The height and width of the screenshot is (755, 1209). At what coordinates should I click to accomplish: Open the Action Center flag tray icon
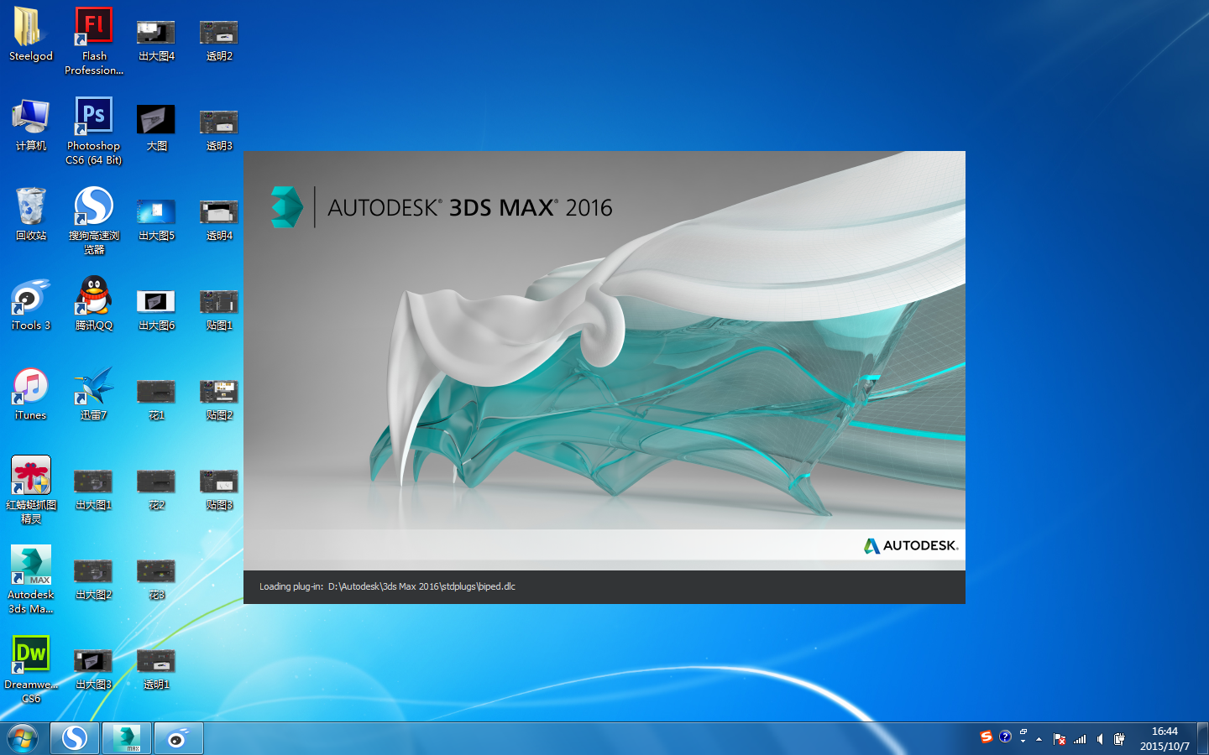[1060, 739]
